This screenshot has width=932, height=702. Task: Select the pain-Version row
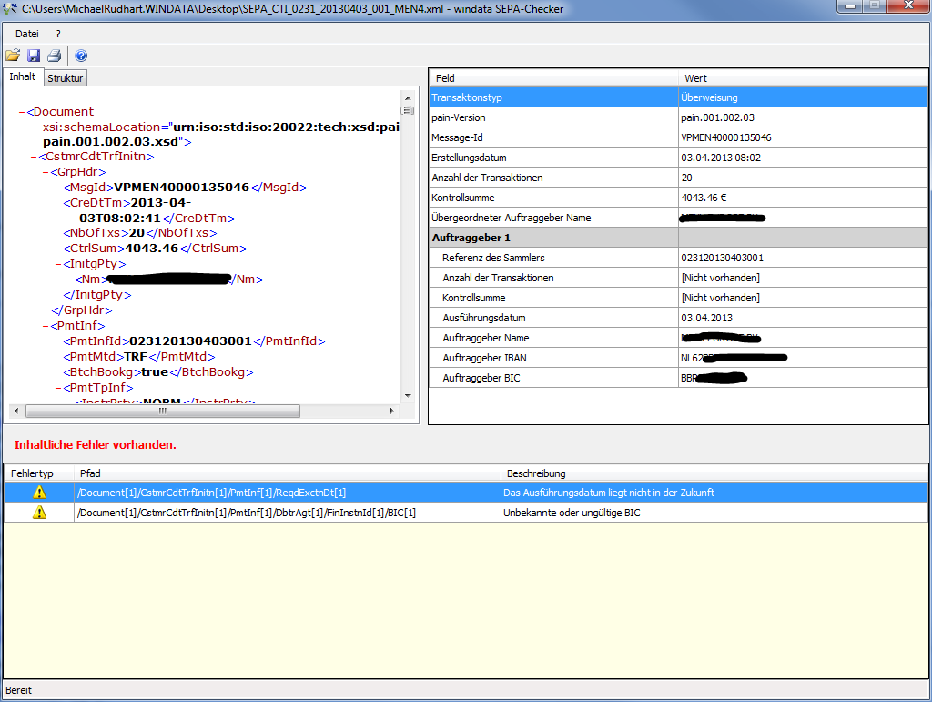coord(678,117)
